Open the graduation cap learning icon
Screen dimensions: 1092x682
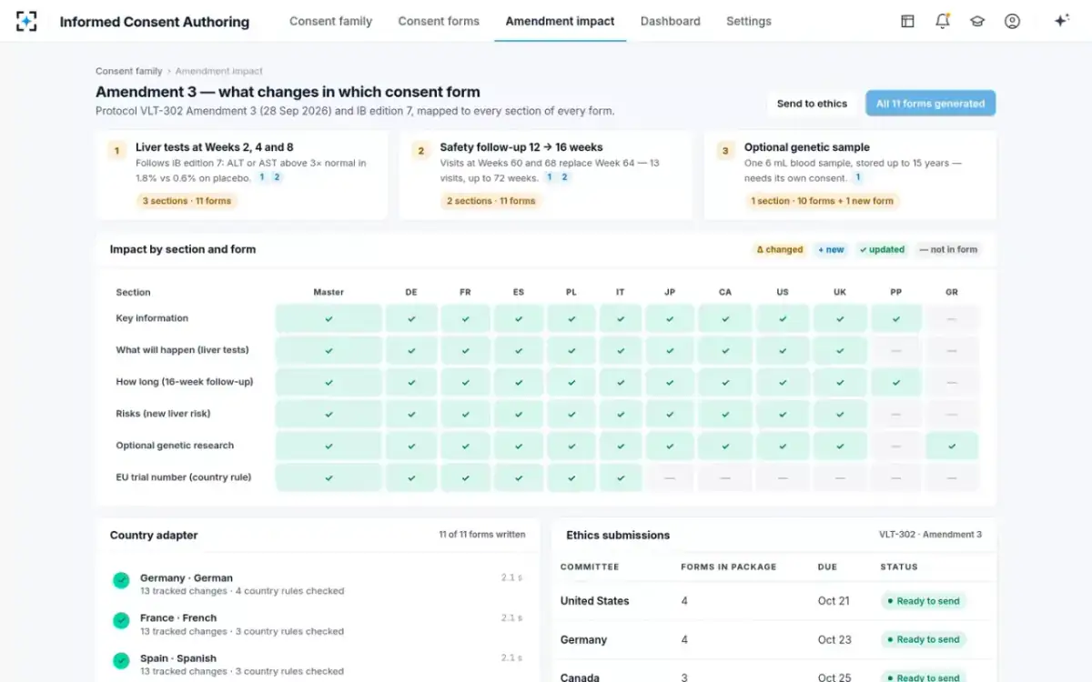[977, 21]
